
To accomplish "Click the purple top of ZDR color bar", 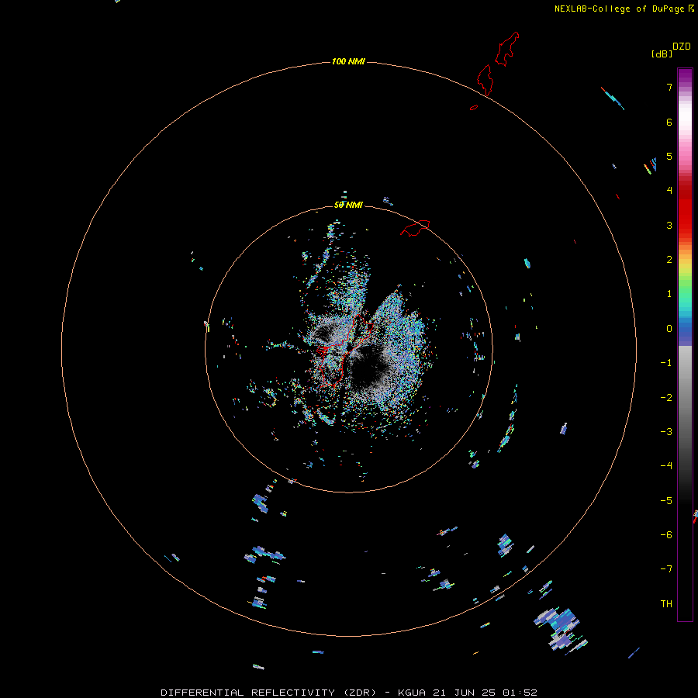I will 685,77.
